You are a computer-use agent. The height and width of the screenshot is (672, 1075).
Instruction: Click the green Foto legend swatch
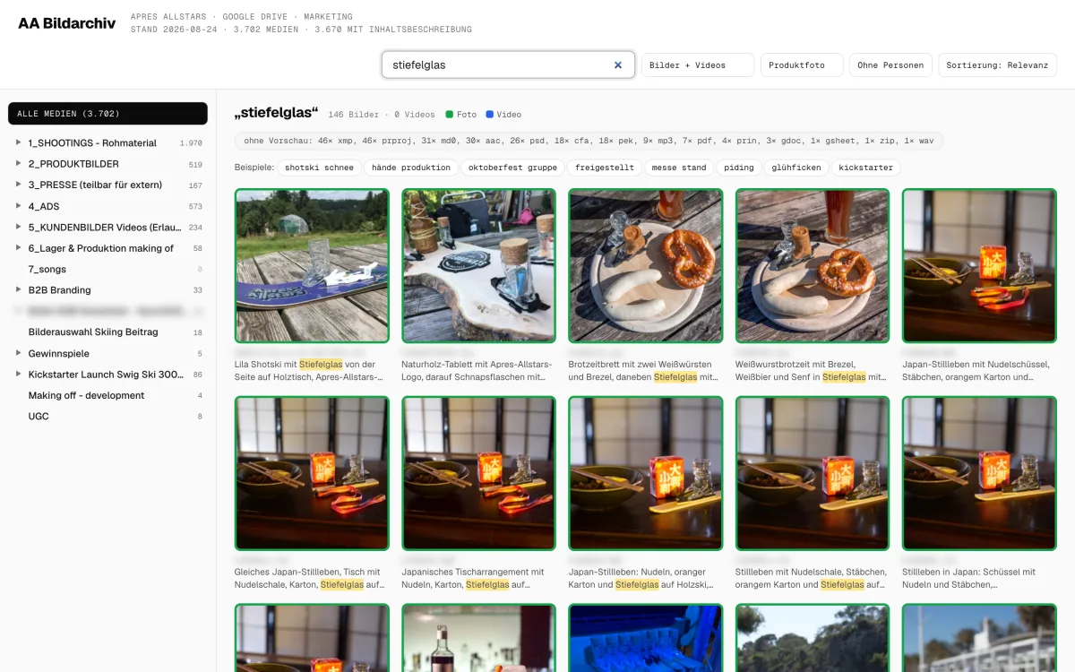click(450, 115)
